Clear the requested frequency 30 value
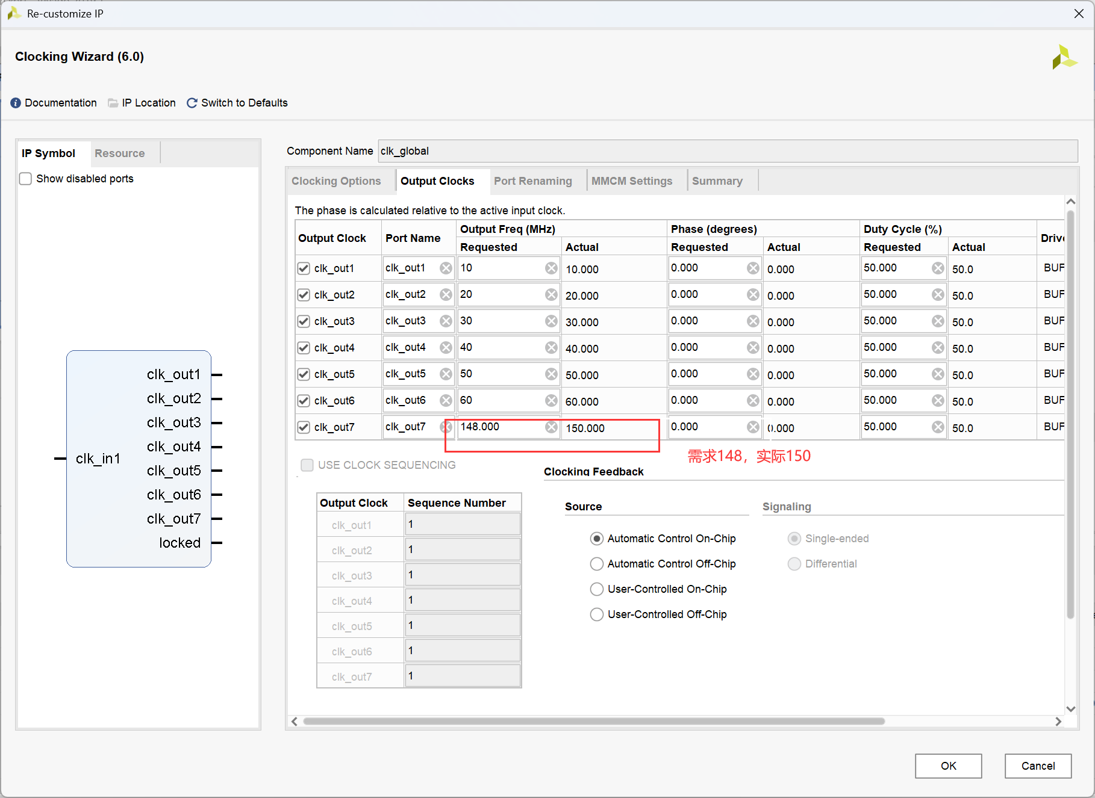1095x798 pixels. [551, 321]
